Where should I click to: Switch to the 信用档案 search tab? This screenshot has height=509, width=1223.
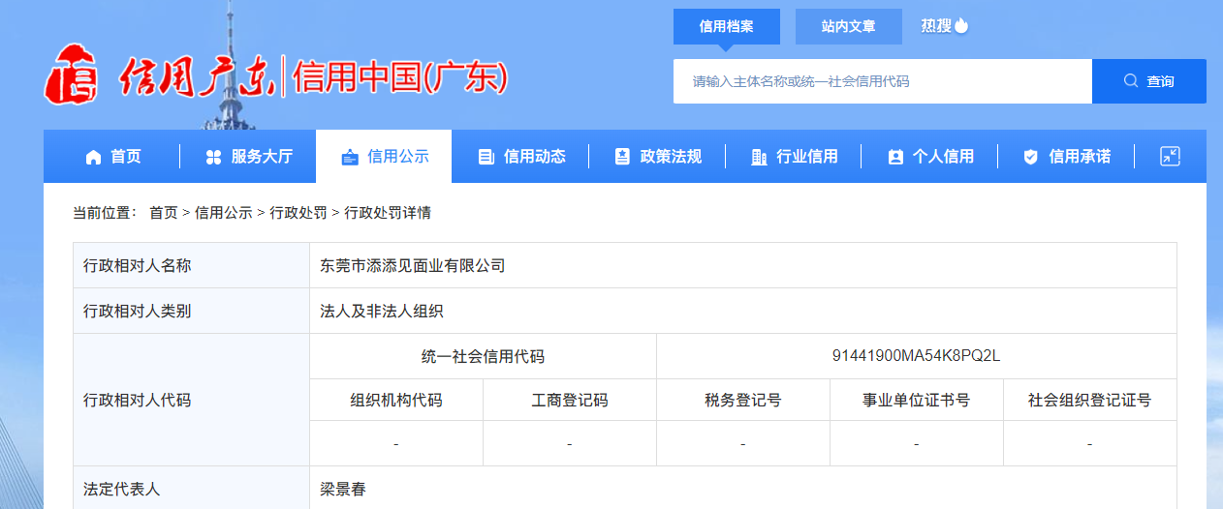pyautogui.click(x=727, y=27)
